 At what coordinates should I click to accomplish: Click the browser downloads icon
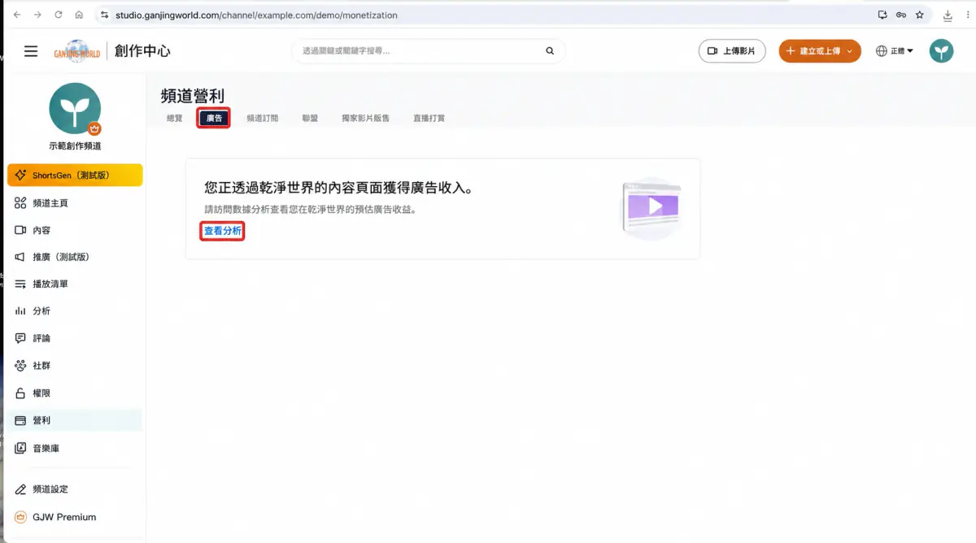948,15
